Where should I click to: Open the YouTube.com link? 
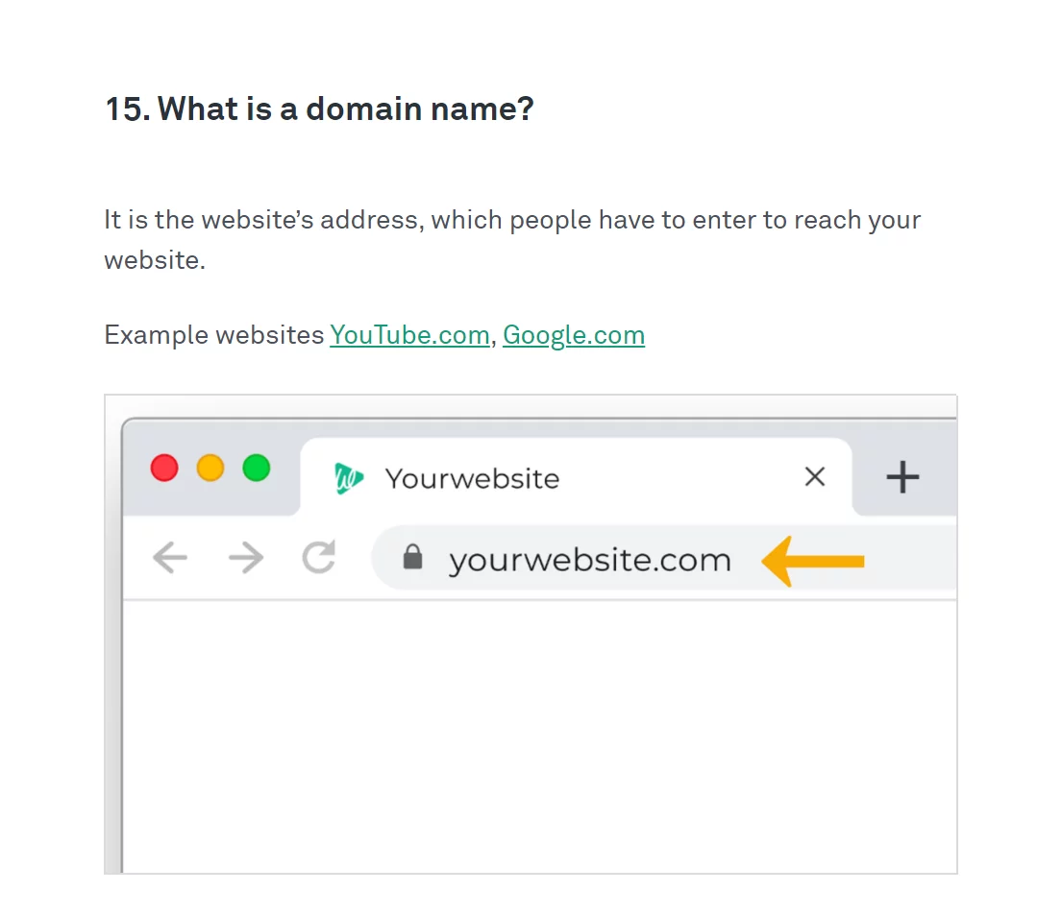coord(409,335)
